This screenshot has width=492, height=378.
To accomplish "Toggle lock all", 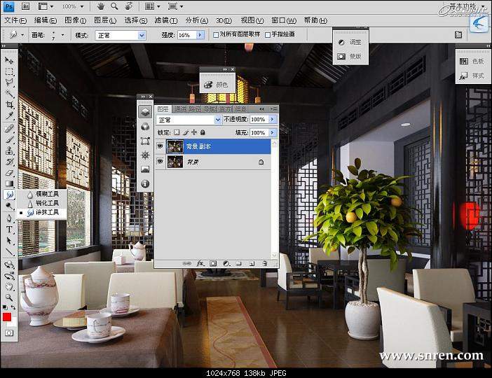I will (x=203, y=132).
